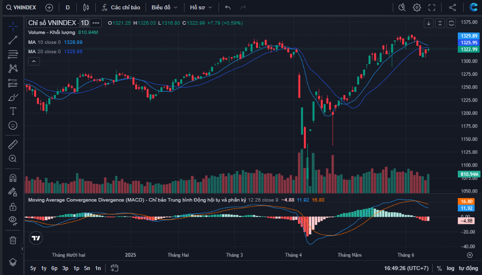Open the Các chỉ báo indicators menu

[121, 7]
